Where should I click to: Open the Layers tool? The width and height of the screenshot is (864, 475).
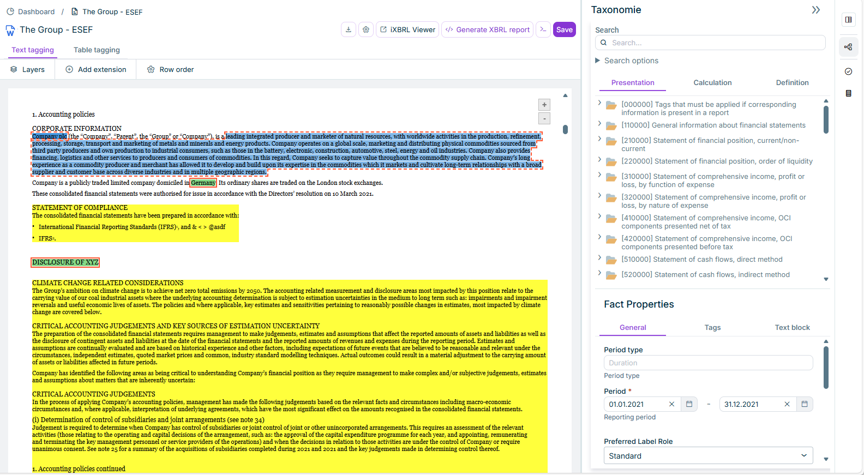tap(27, 69)
